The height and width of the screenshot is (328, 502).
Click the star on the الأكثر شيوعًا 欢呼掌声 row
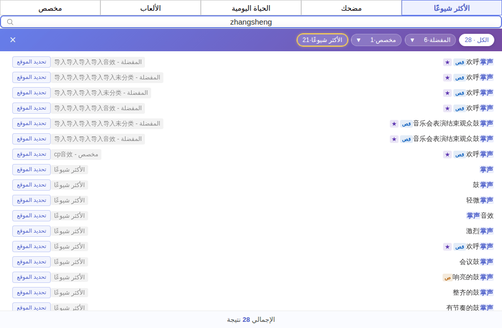[447, 247]
